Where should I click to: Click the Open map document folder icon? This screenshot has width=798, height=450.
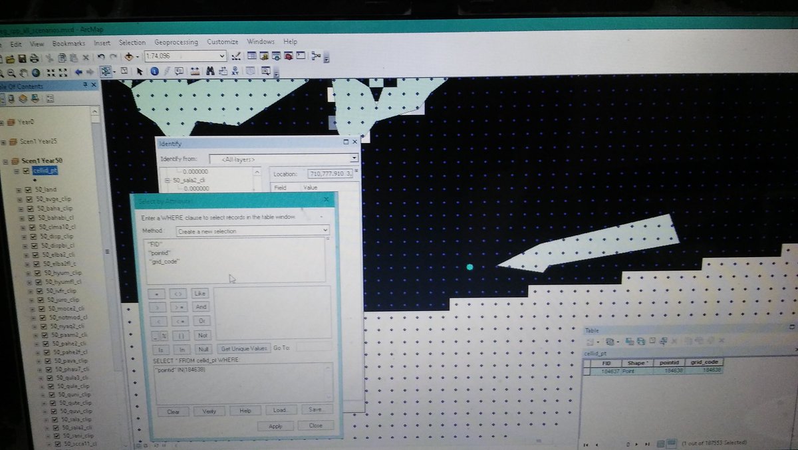10,58
